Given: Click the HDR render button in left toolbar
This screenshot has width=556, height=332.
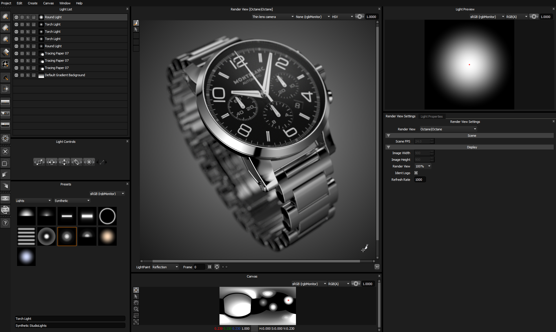Looking at the screenshot, I should coord(5,198).
